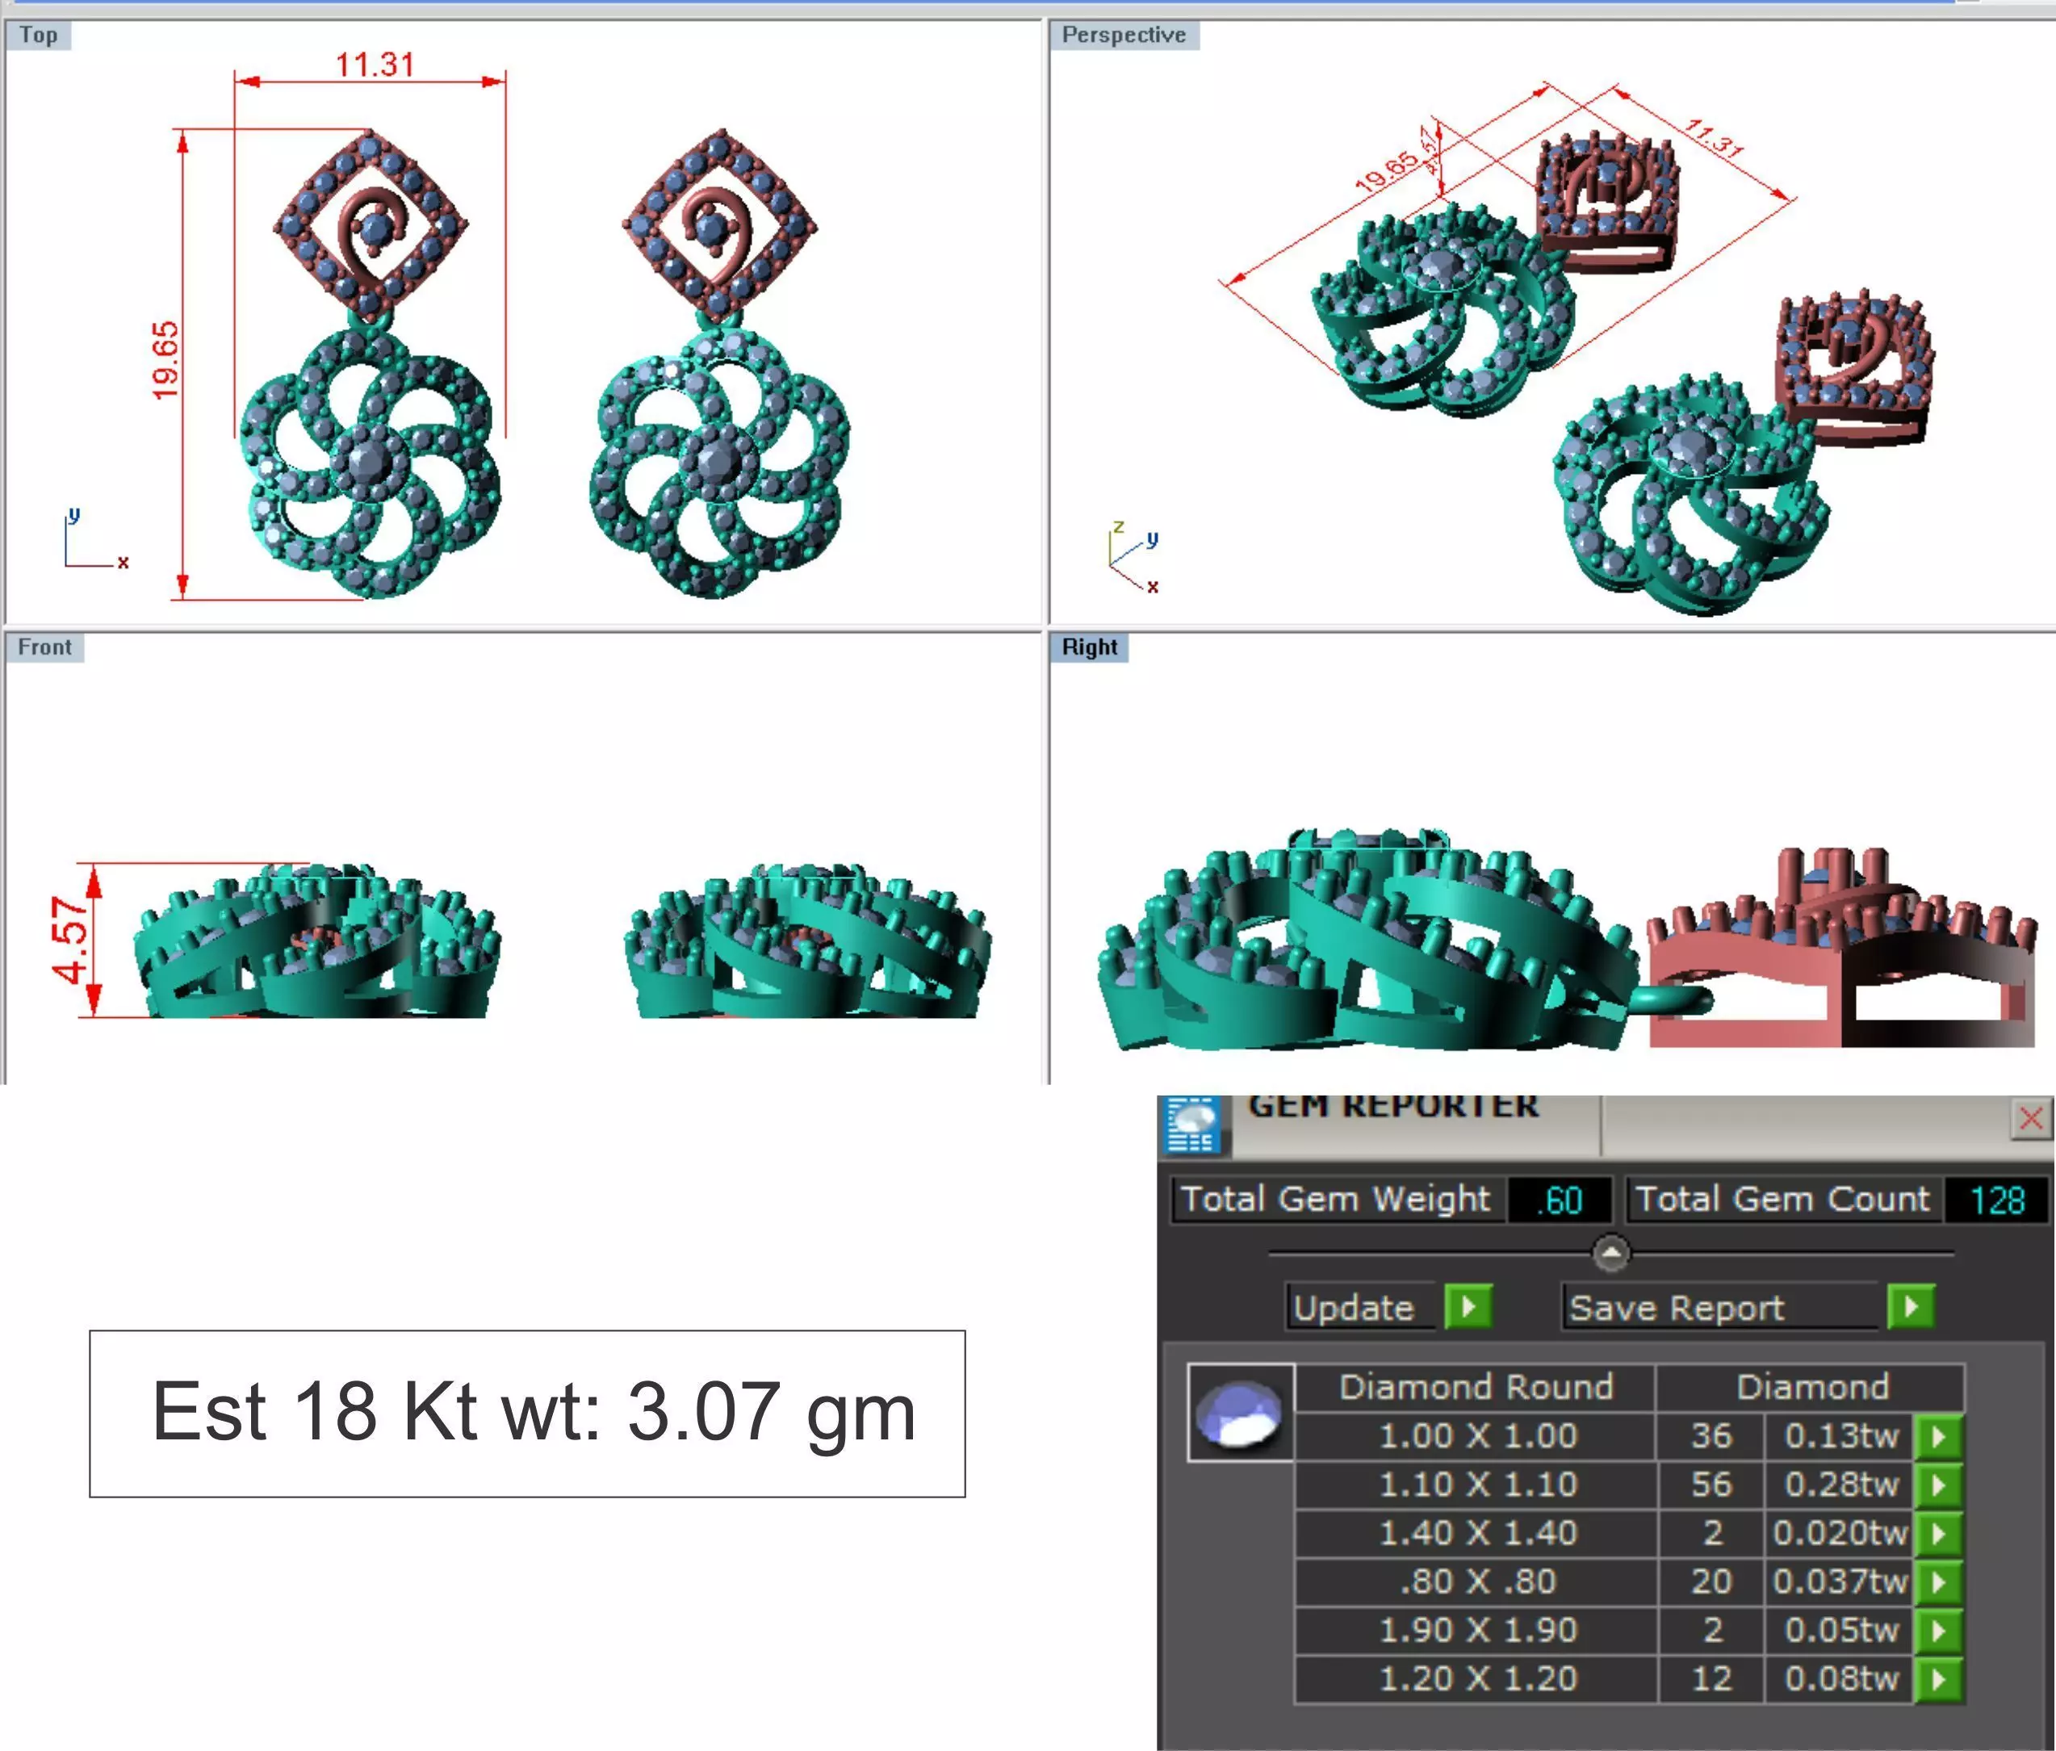Click the green arrow next to Save Report

tap(1912, 1305)
